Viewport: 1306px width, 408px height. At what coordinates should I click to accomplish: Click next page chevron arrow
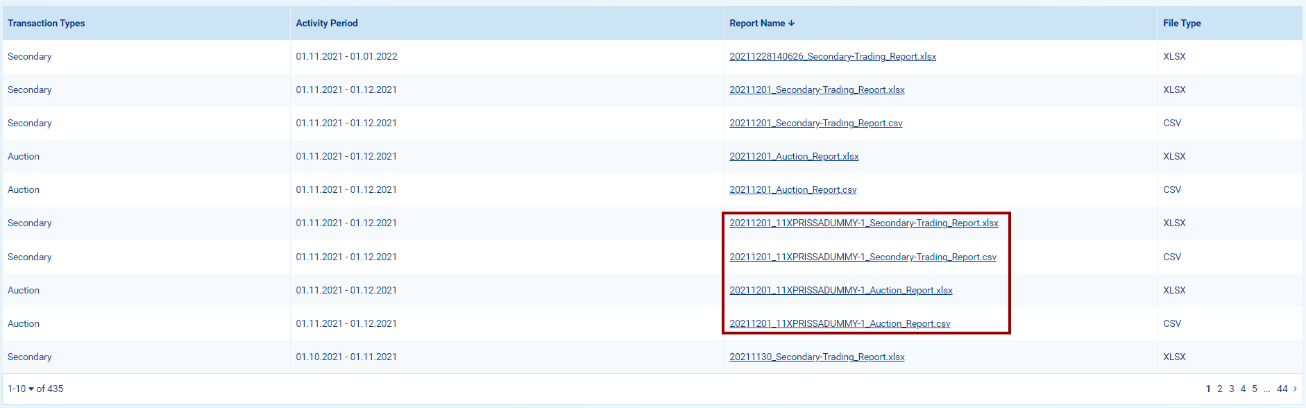pyautogui.click(x=1295, y=389)
